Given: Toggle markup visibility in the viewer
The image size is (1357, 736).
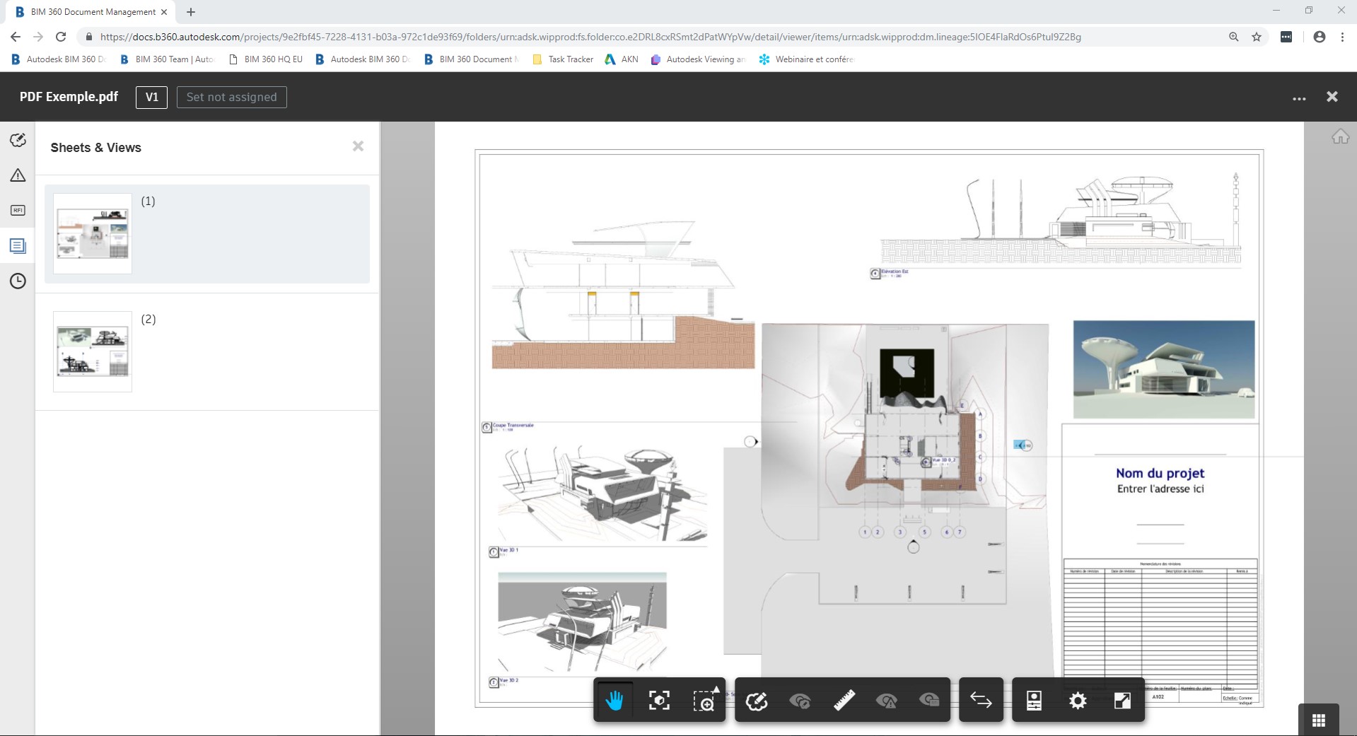Looking at the screenshot, I should pos(800,701).
